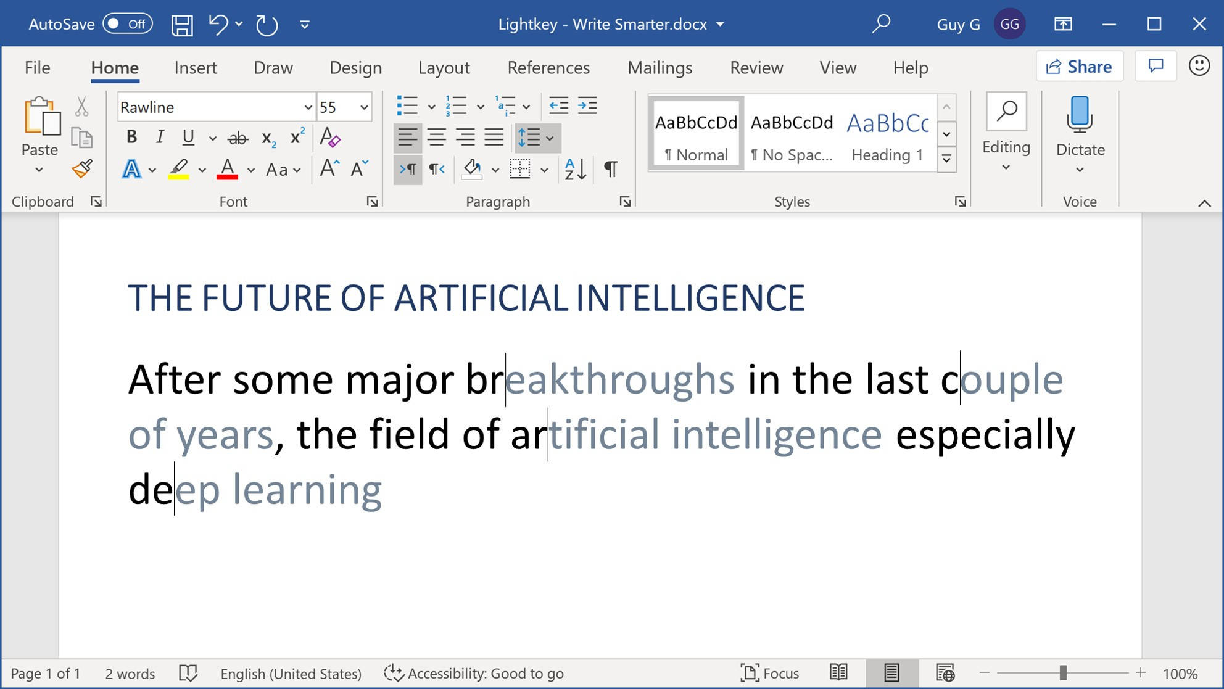The height and width of the screenshot is (689, 1224).
Task: Toggle Center alignment
Action: [x=437, y=137]
